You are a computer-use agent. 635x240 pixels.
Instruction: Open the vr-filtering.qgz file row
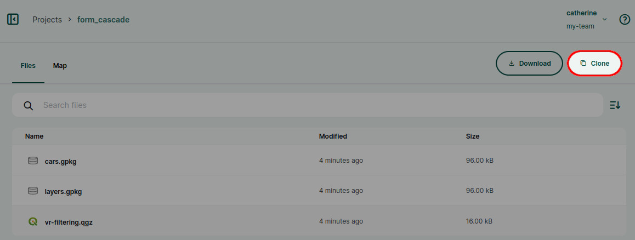tap(319, 221)
